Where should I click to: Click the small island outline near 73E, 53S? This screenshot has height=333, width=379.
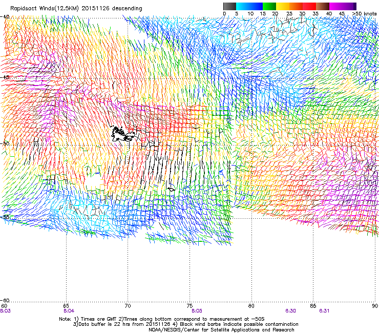point(172,190)
